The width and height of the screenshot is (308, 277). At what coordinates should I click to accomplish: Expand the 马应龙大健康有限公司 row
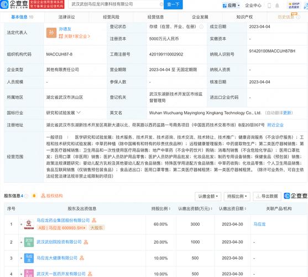pos(21,258)
